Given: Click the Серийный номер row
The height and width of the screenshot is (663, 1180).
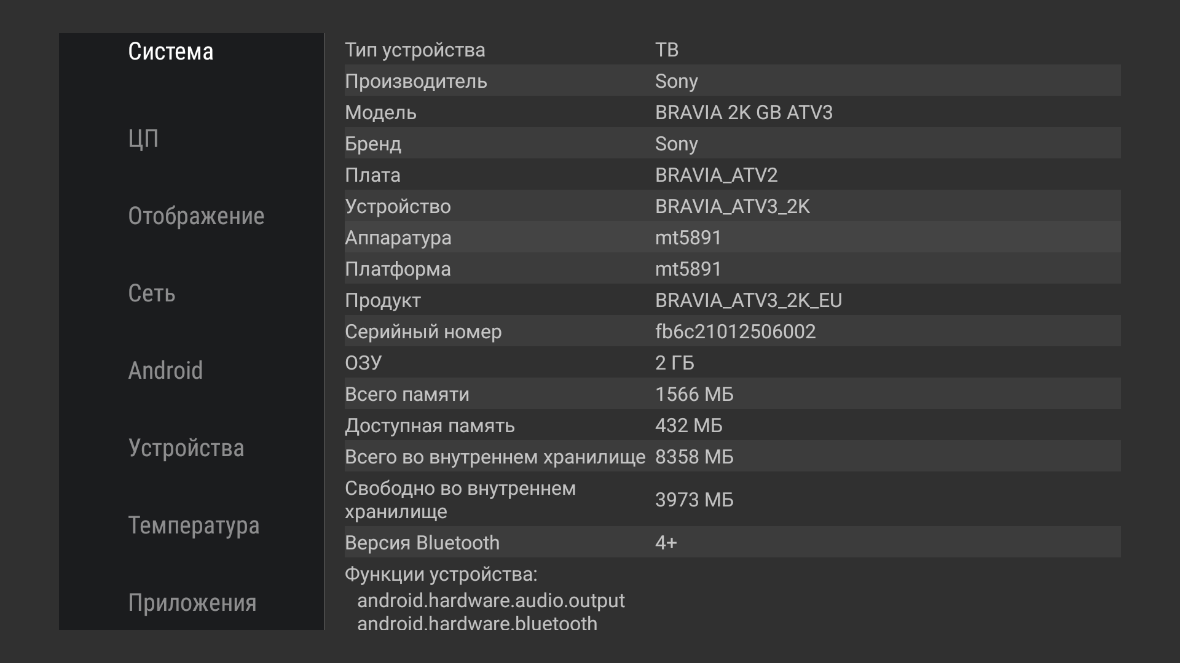Looking at the screenshot, I should (733, 331).
